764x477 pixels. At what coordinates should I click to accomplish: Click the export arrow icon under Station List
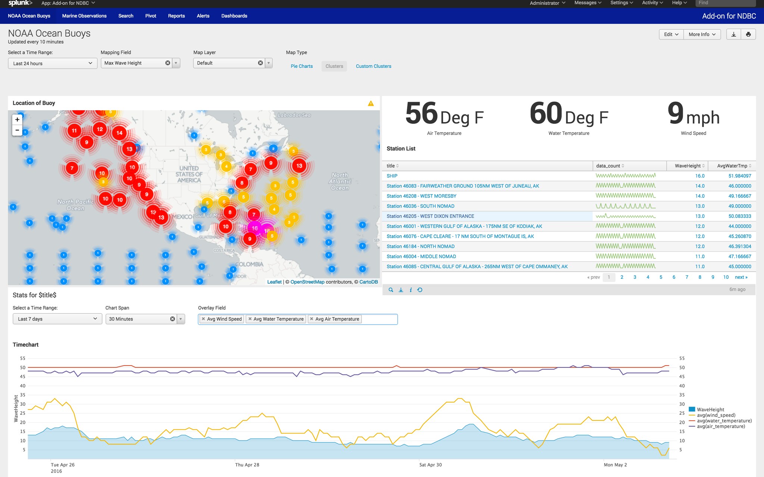401,290
